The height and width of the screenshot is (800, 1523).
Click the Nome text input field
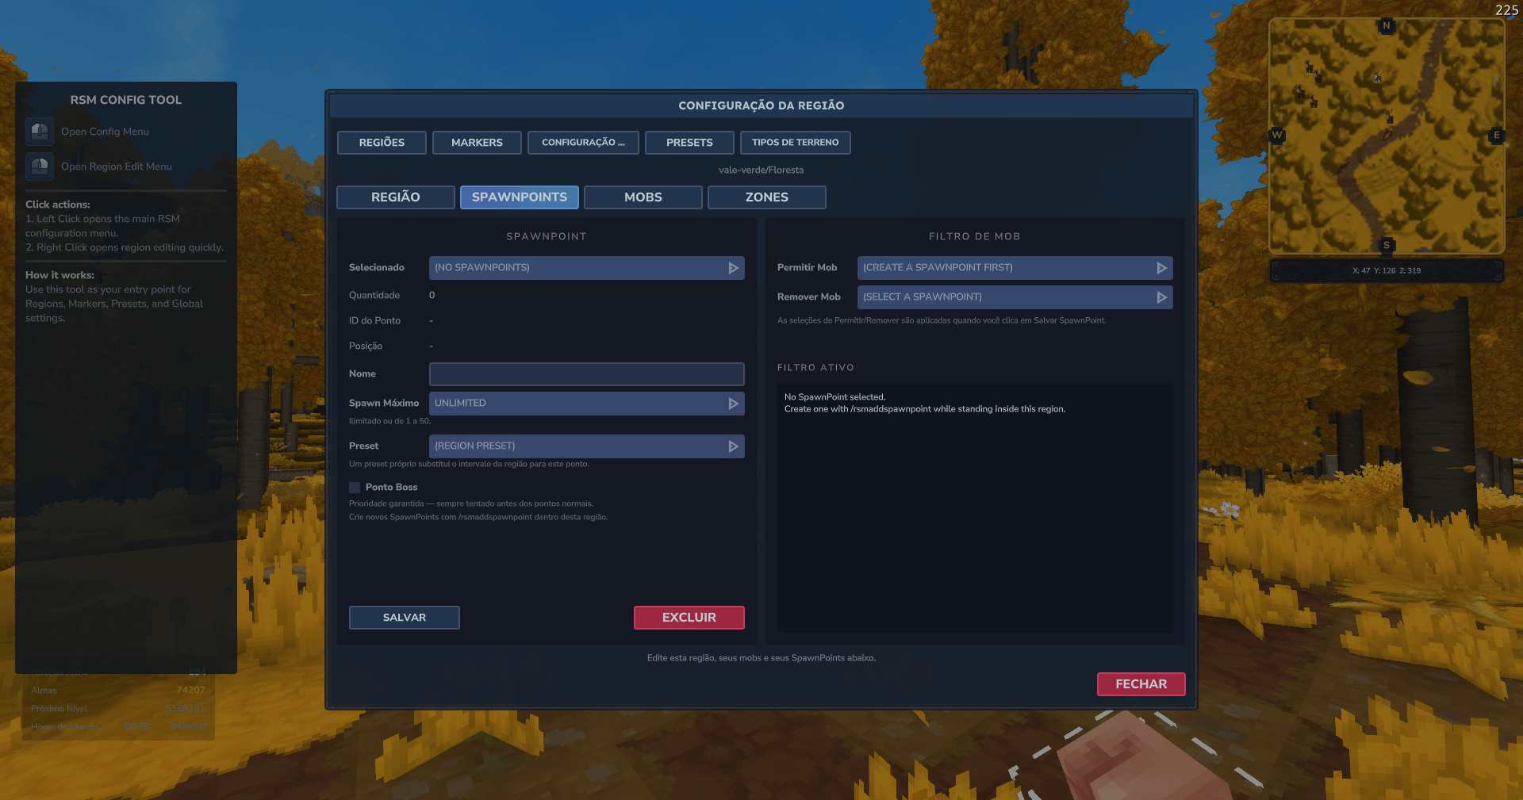pyautogui.click(x=587, y=374)
